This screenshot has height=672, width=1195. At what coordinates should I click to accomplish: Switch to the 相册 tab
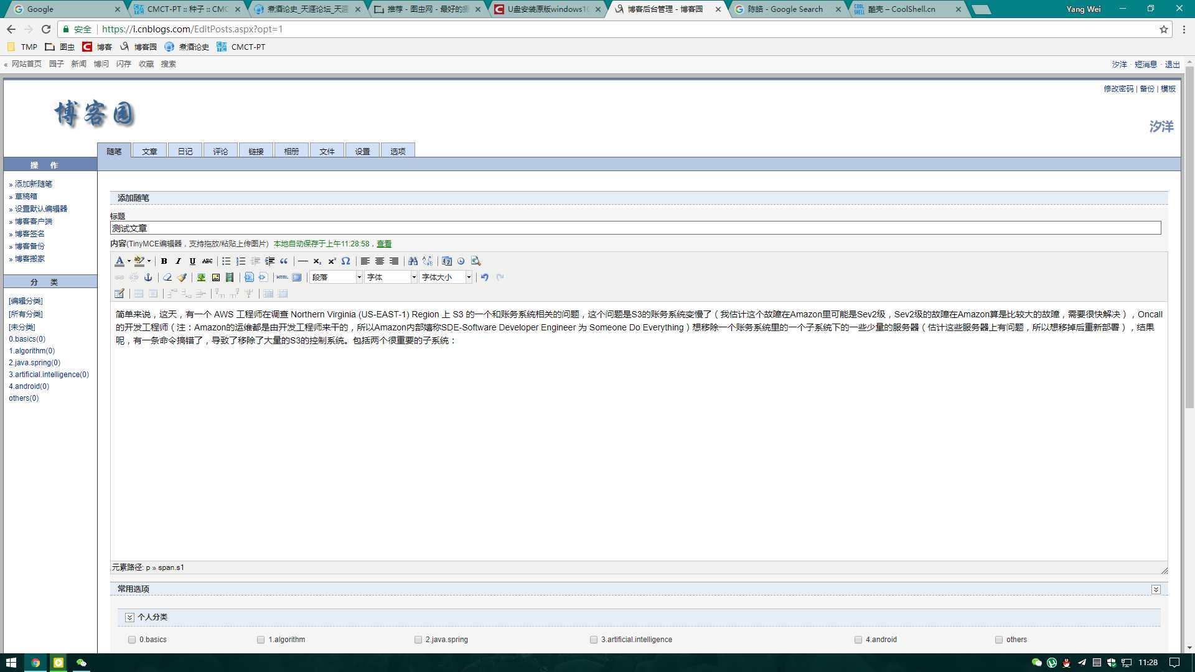[x=291, y=151]
